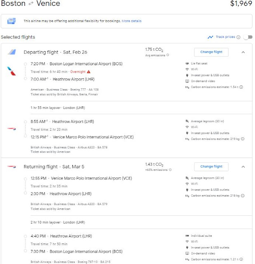This screenshot has height=264, width=255.
Task: Change the returning flight on Mar 5
Action: [x=211, y=167]
